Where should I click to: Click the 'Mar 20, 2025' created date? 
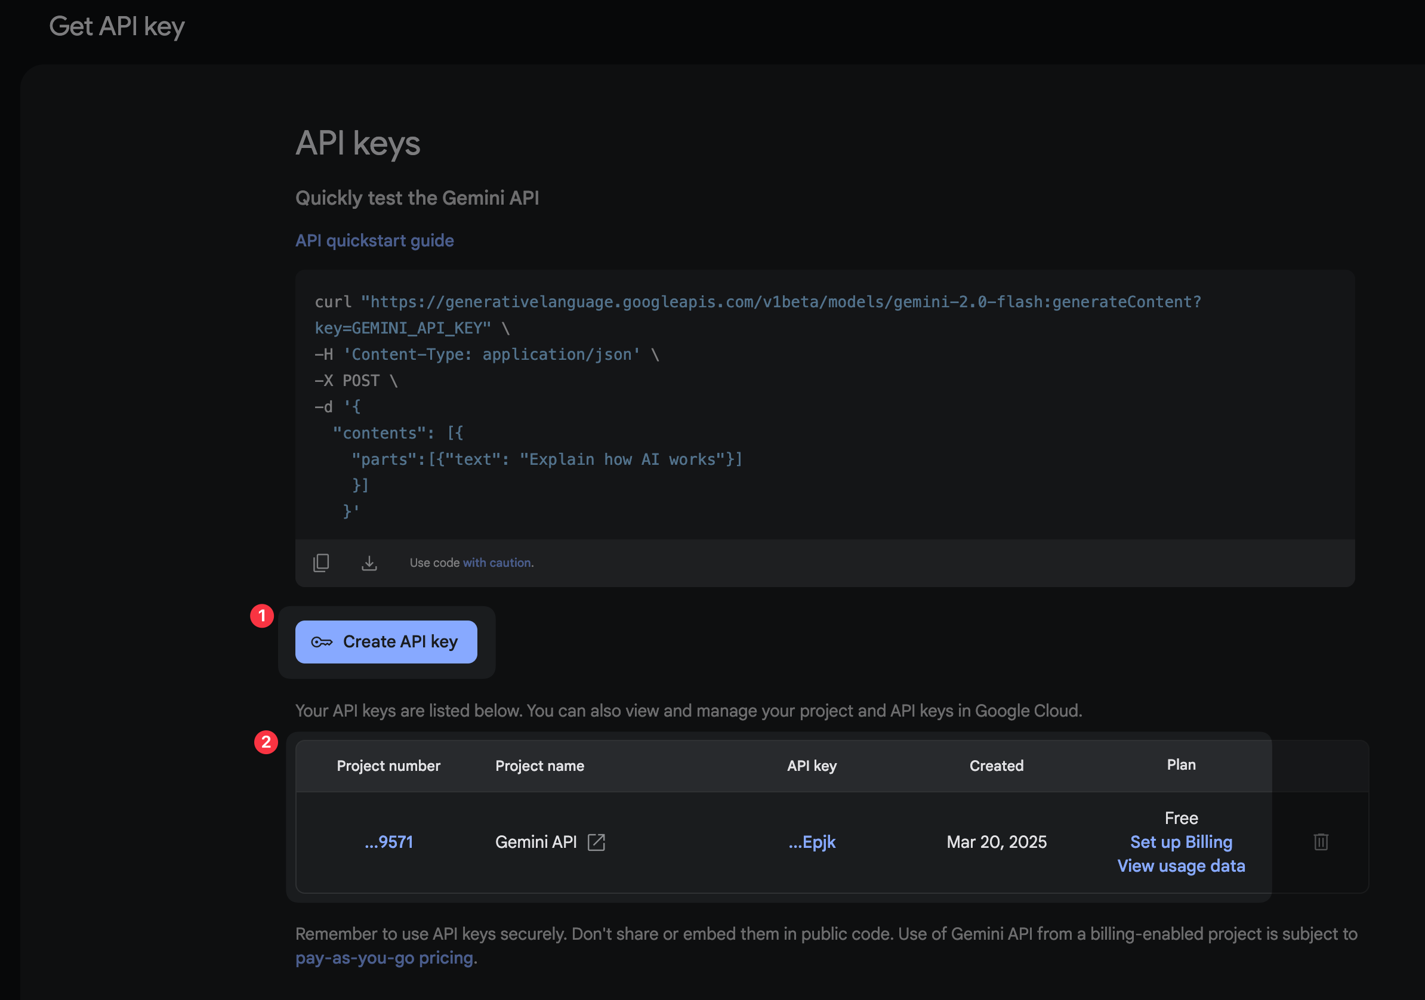pos(996,842)
